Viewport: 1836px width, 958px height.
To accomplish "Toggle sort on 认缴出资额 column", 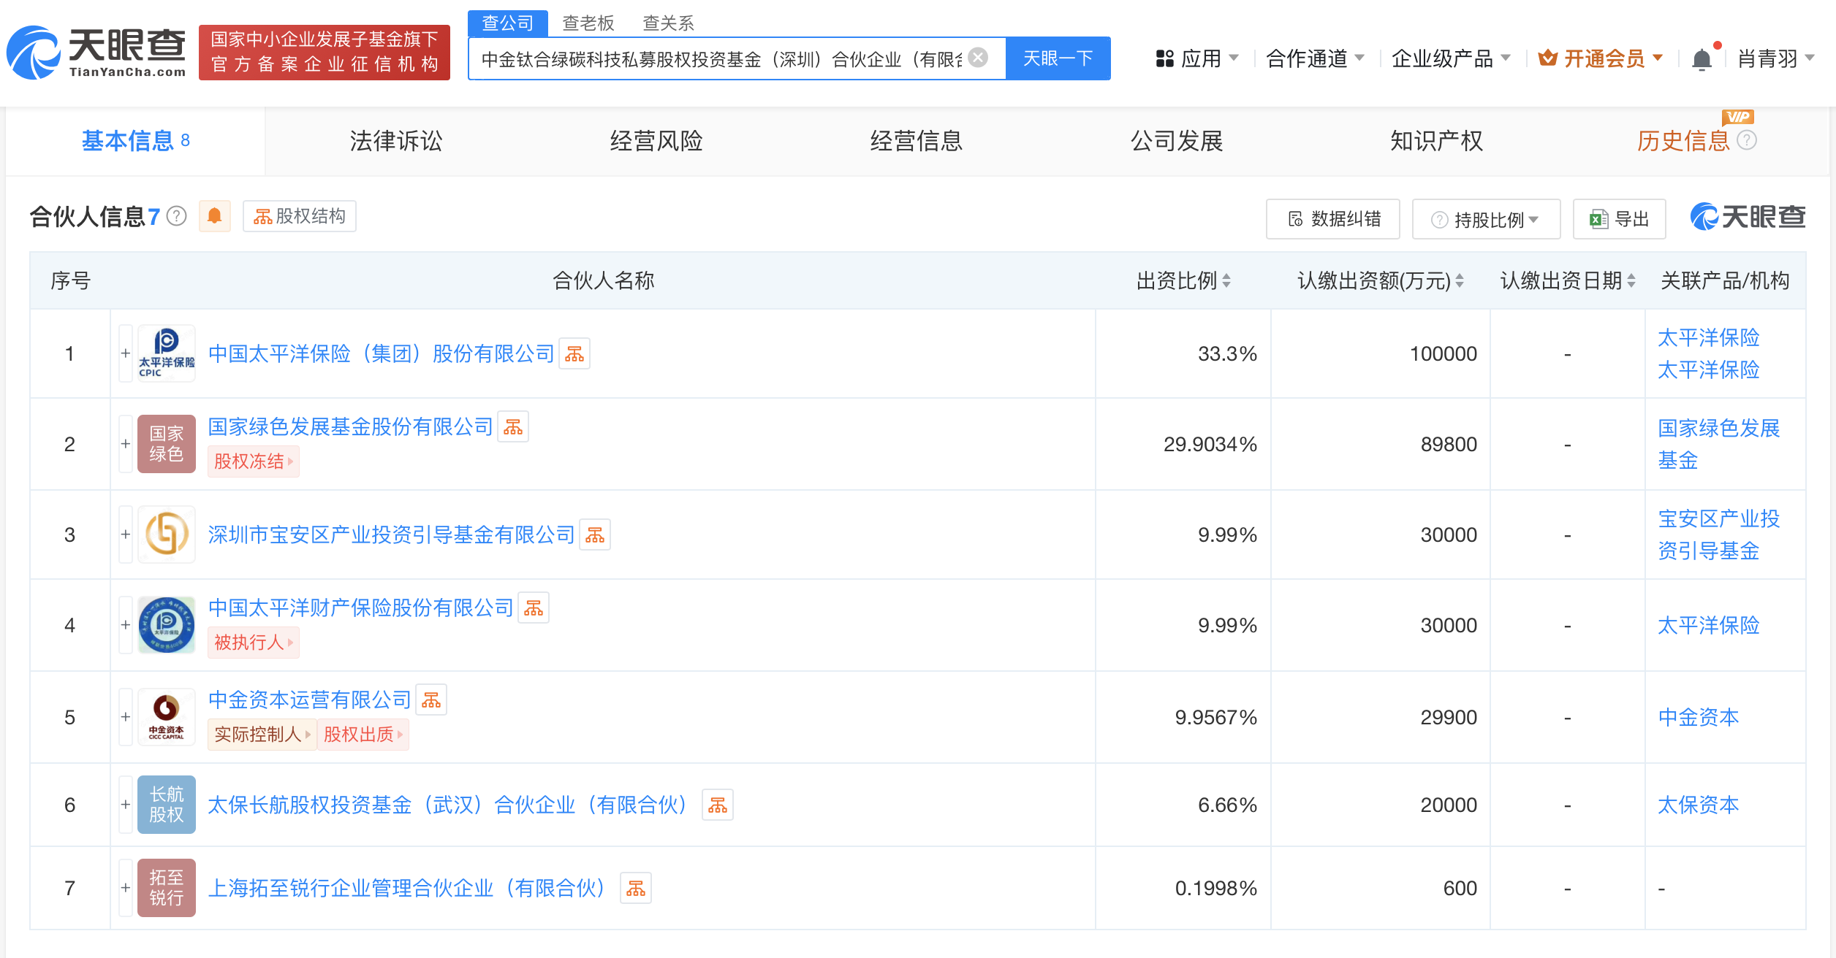I will [1460, 280].
